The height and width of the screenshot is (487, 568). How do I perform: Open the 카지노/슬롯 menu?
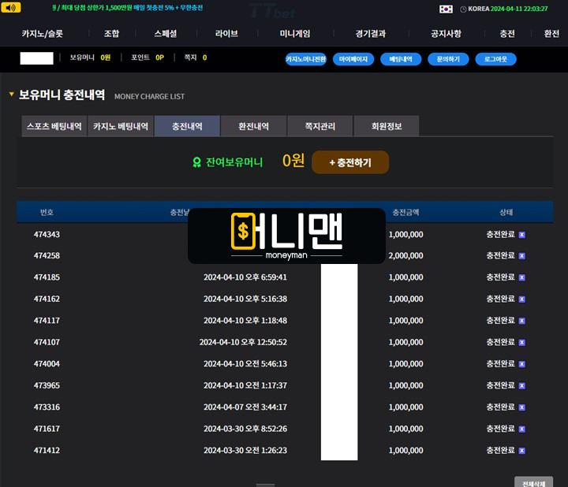pos(43,34)
